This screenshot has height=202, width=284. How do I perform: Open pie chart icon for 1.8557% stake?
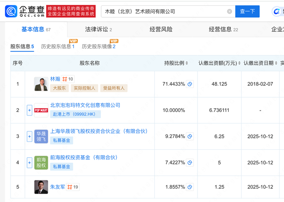pos(189,187)
